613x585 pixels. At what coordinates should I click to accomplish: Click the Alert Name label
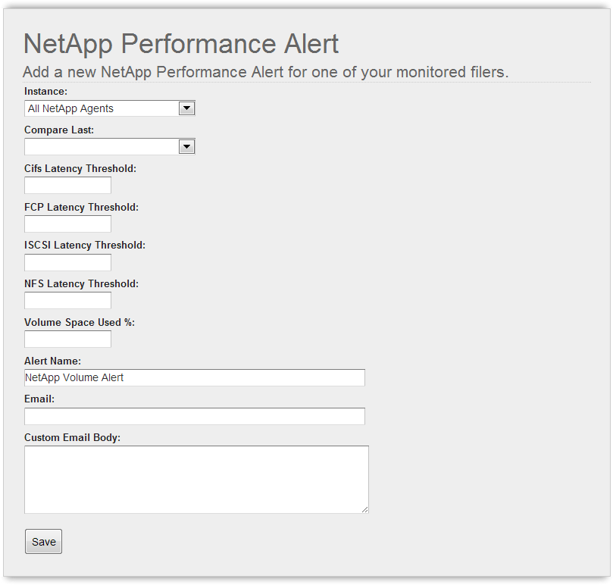pos(52,361)
